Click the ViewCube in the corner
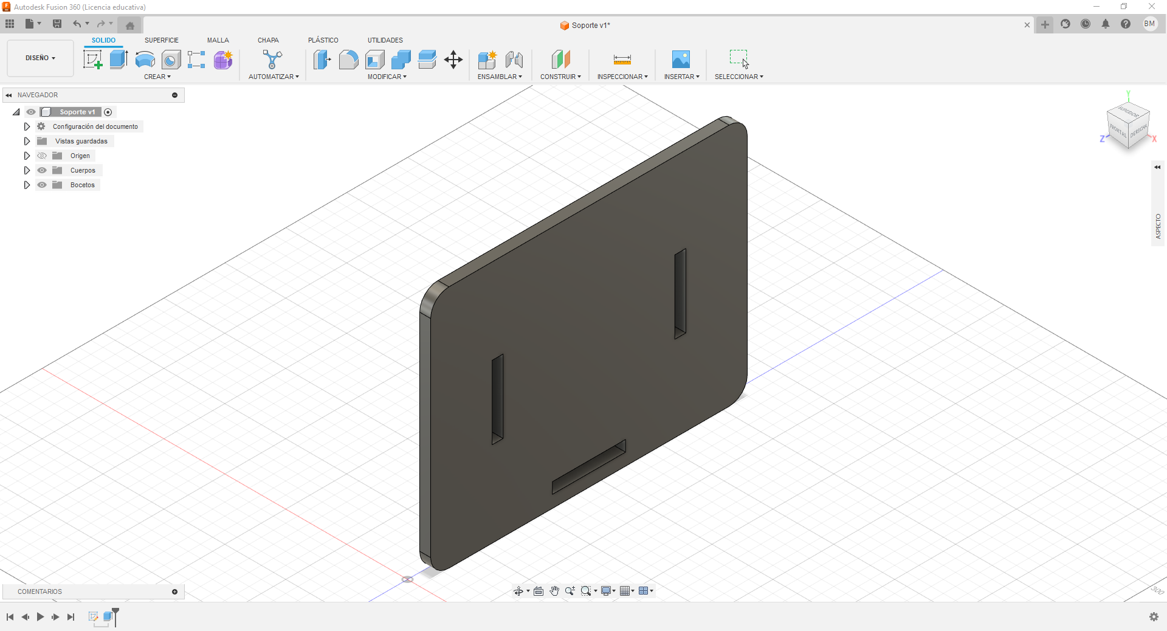The image size is (1167, 631). [1128, 126]
